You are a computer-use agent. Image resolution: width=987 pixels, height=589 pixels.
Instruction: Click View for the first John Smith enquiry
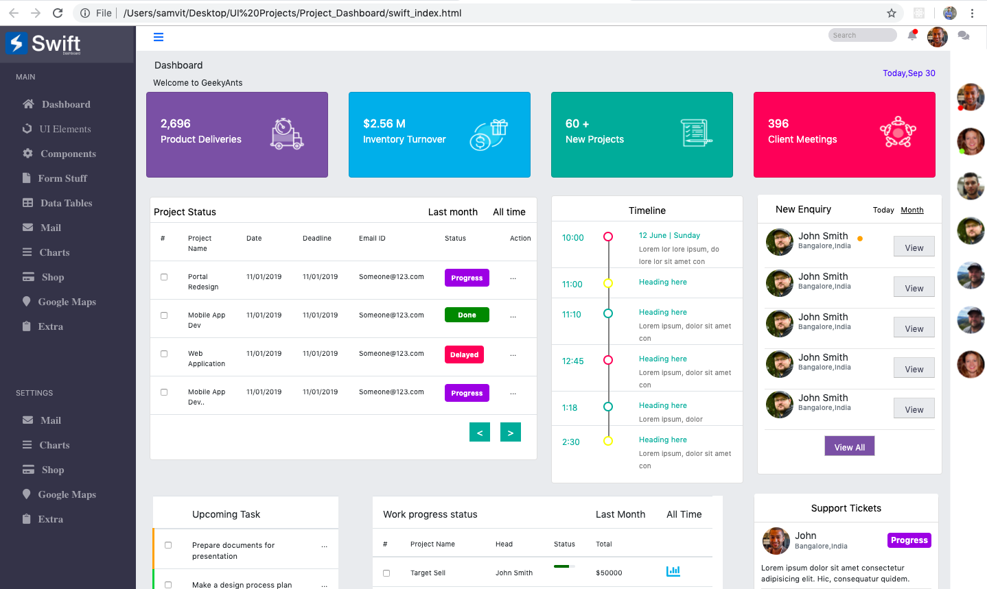click(x=914, y=246)
